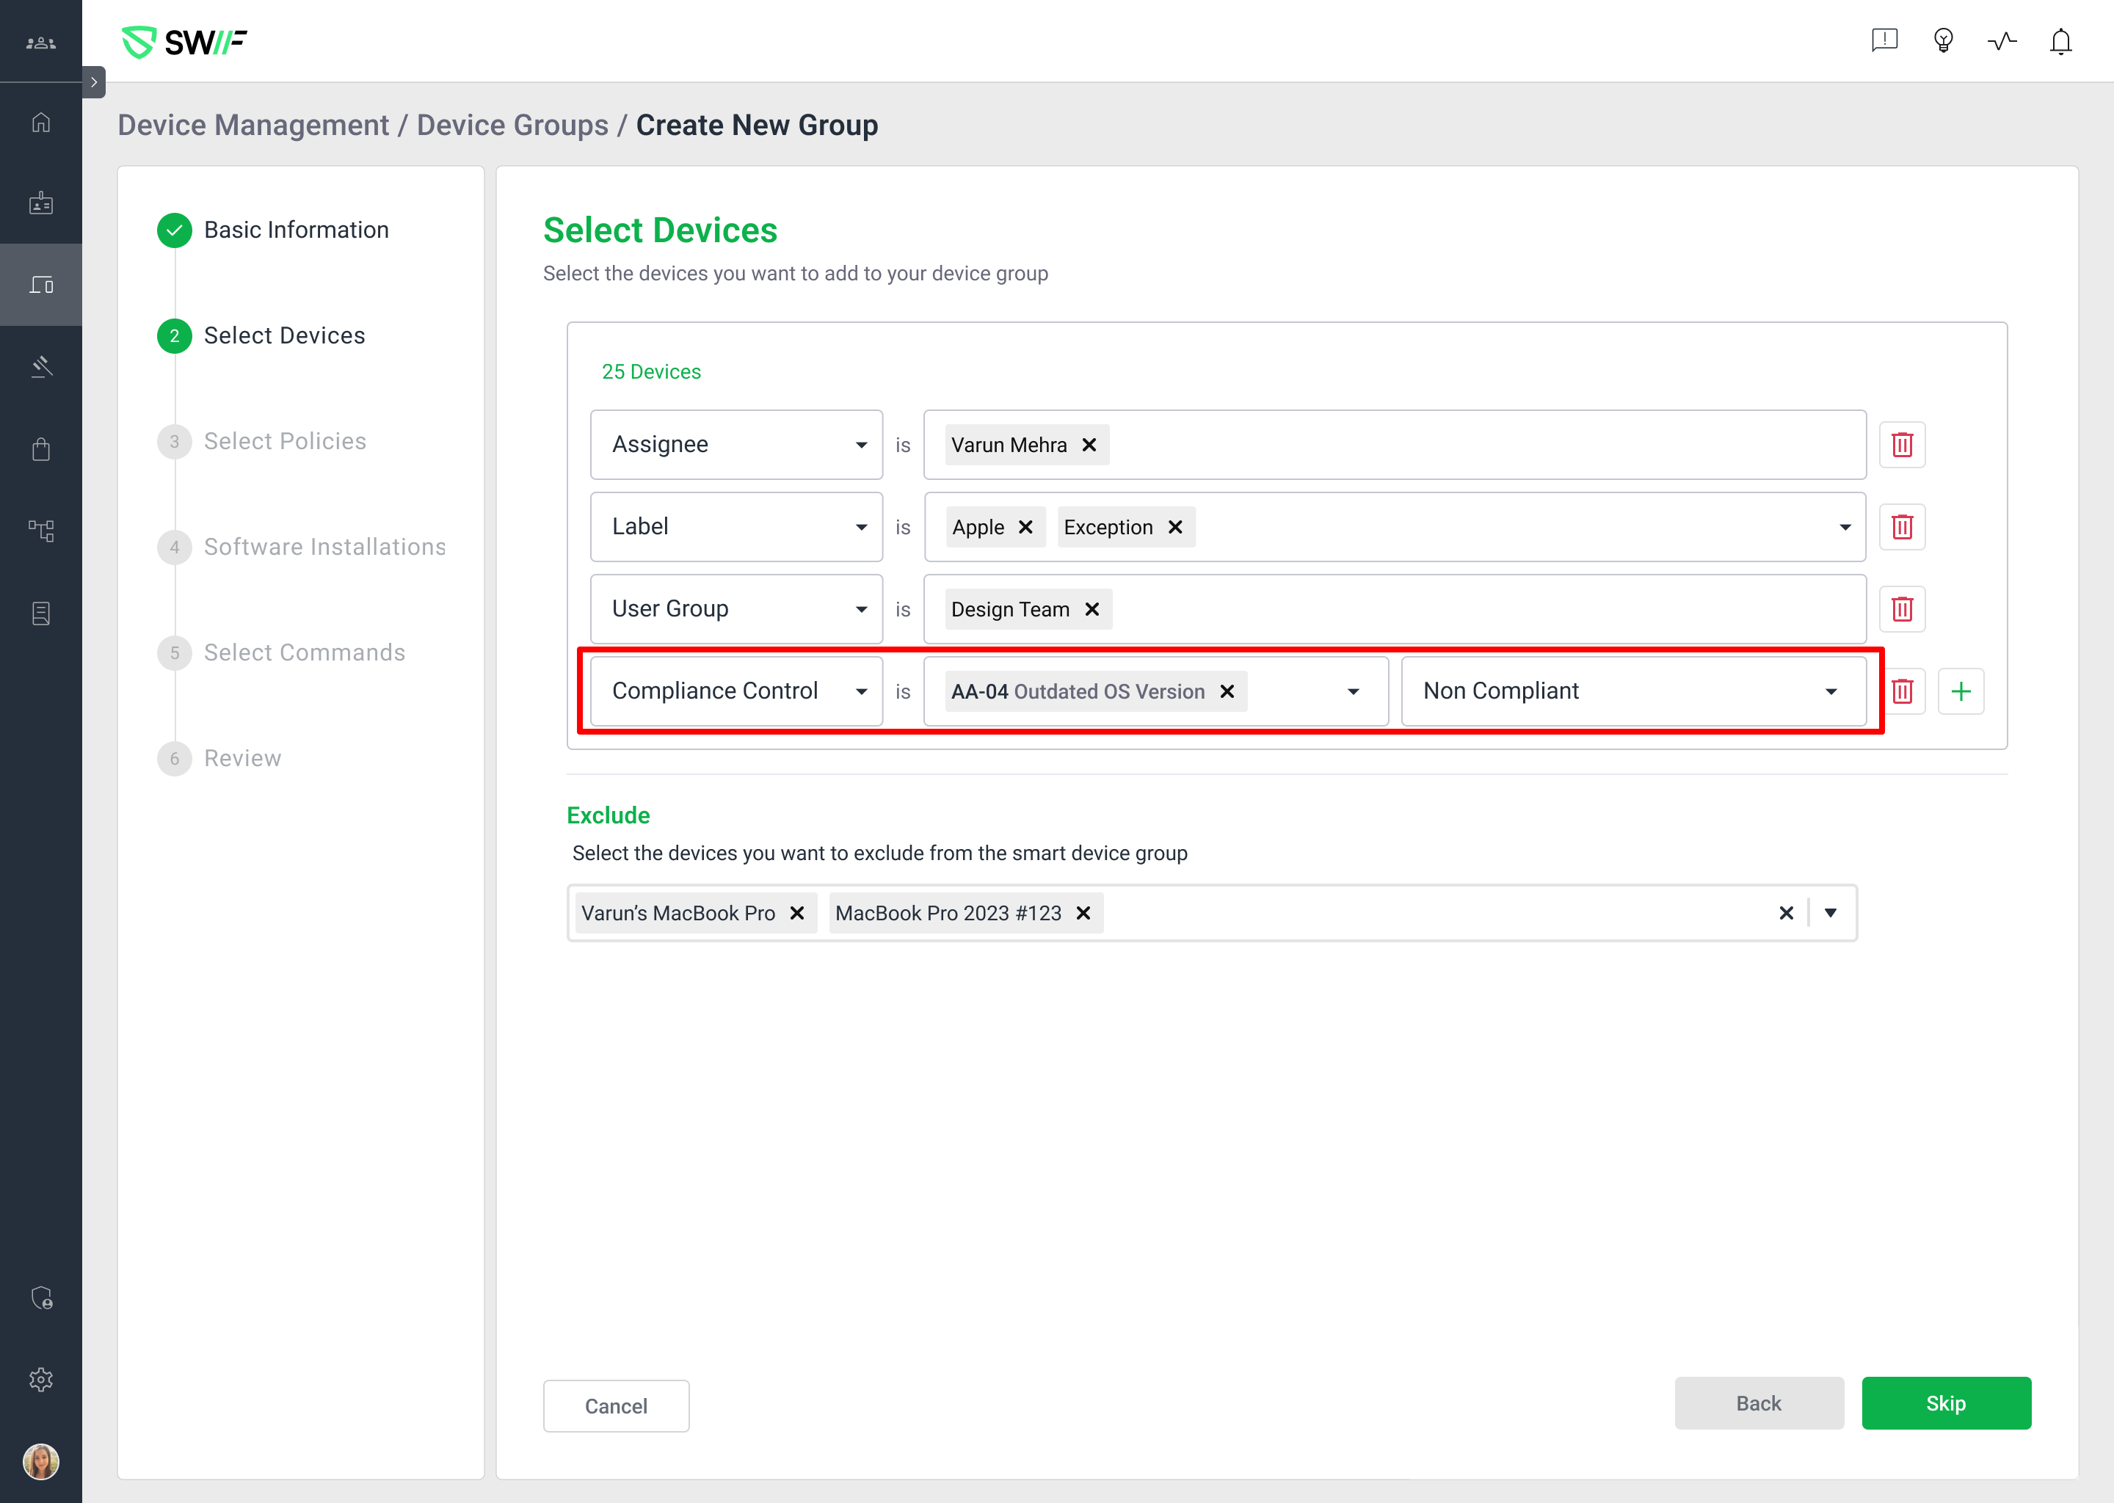Open the settings gear in sidebar

coord(40,1379)
